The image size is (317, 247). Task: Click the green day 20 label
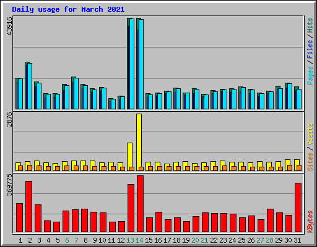tap(195, 240)
